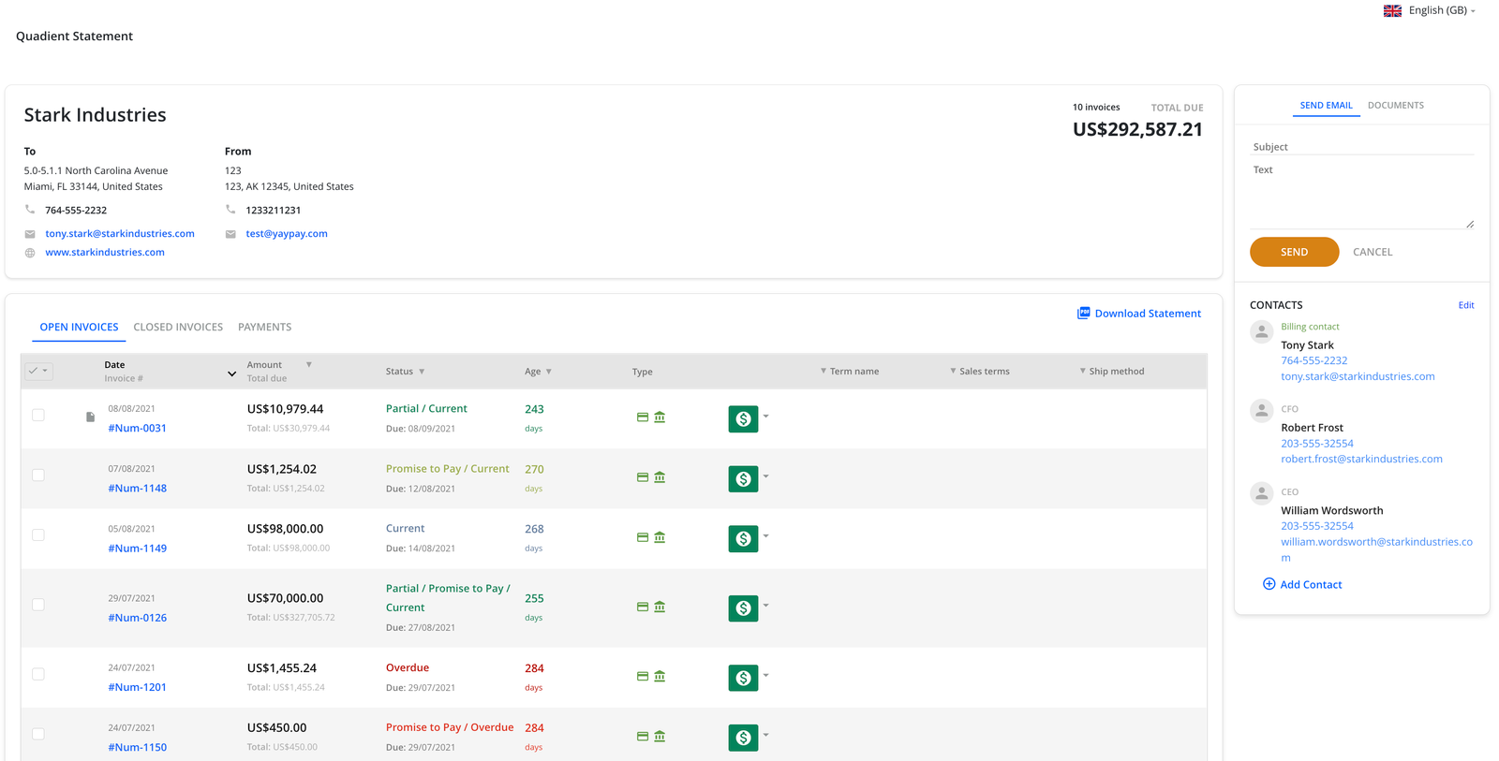Switch to the Closed Invoices tab
1499x761 pixels.
[178, 327]
